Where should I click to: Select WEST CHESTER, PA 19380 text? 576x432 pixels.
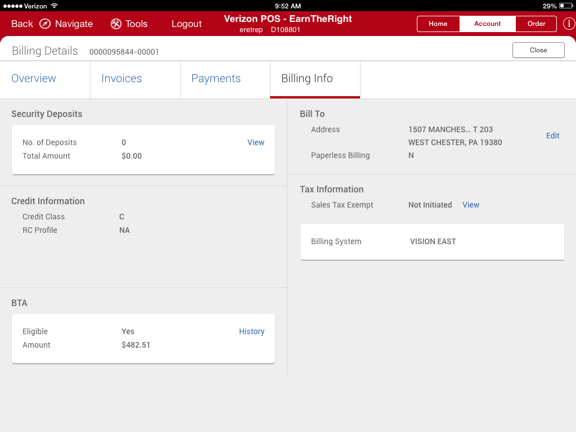pos(454,142)
